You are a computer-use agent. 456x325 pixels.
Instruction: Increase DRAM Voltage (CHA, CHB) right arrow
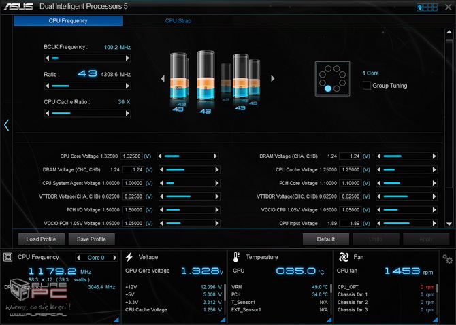[434, 156]
